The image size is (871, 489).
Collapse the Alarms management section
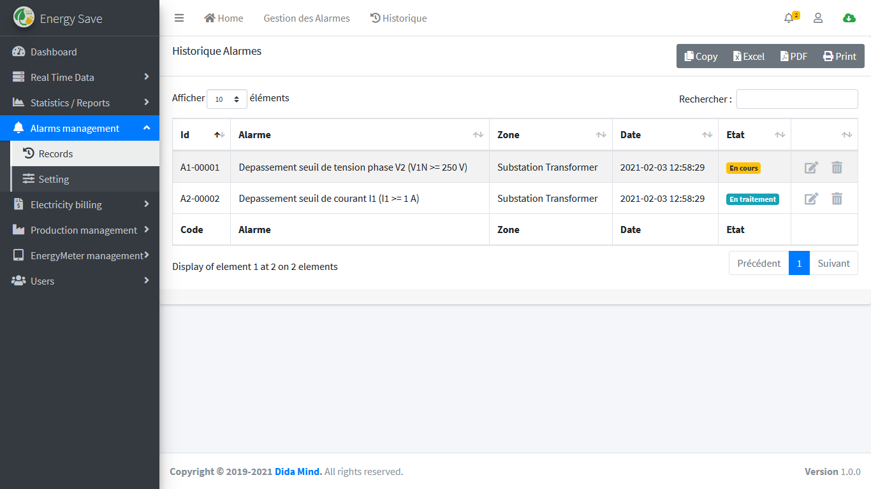(80, 128)
